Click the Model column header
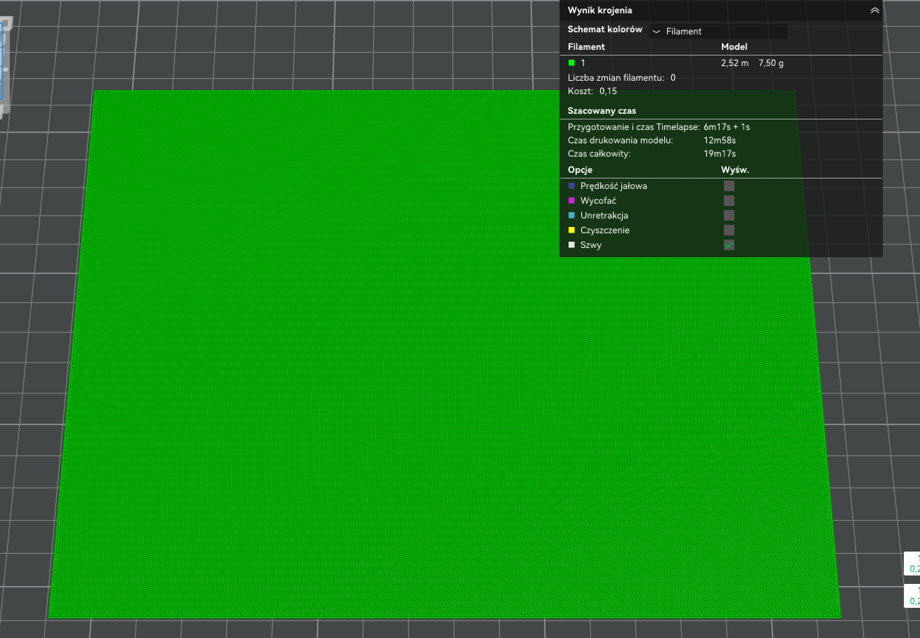 click(x=734, y=47)
